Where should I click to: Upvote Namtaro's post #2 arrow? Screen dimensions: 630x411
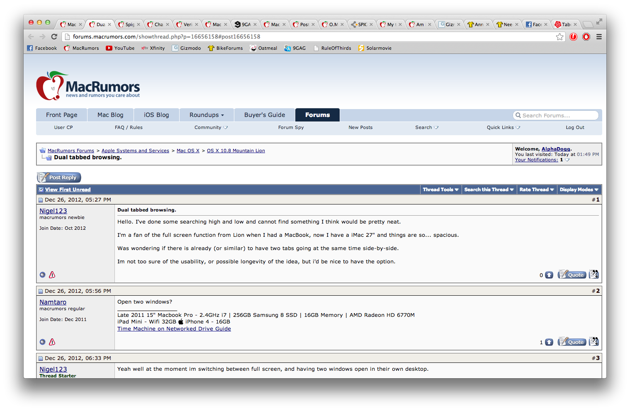(549, 342)
